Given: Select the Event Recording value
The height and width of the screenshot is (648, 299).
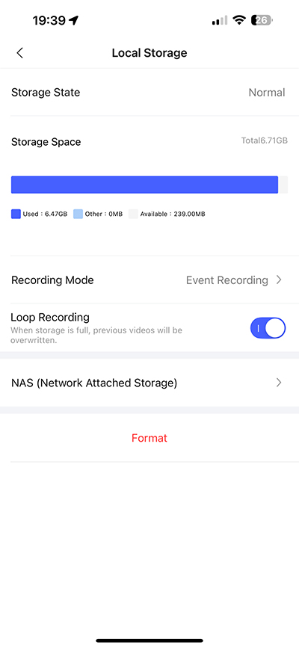Looking at the screenshot, I should [x=227, y=280].
